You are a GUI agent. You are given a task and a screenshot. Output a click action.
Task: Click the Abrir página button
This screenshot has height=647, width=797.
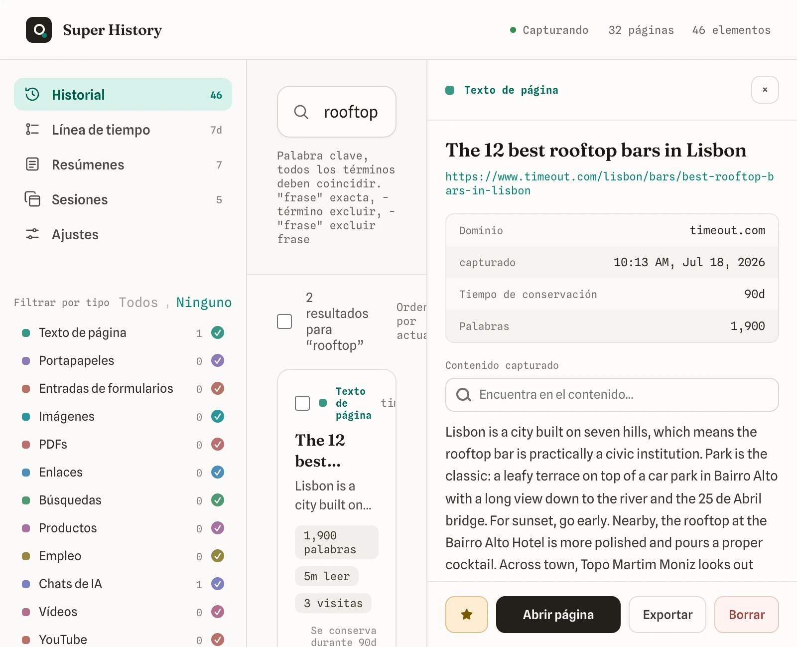click(558, 615)
